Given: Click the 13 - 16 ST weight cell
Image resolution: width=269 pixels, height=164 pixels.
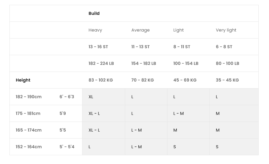Looking at the screenshot, I should point(98,47).
